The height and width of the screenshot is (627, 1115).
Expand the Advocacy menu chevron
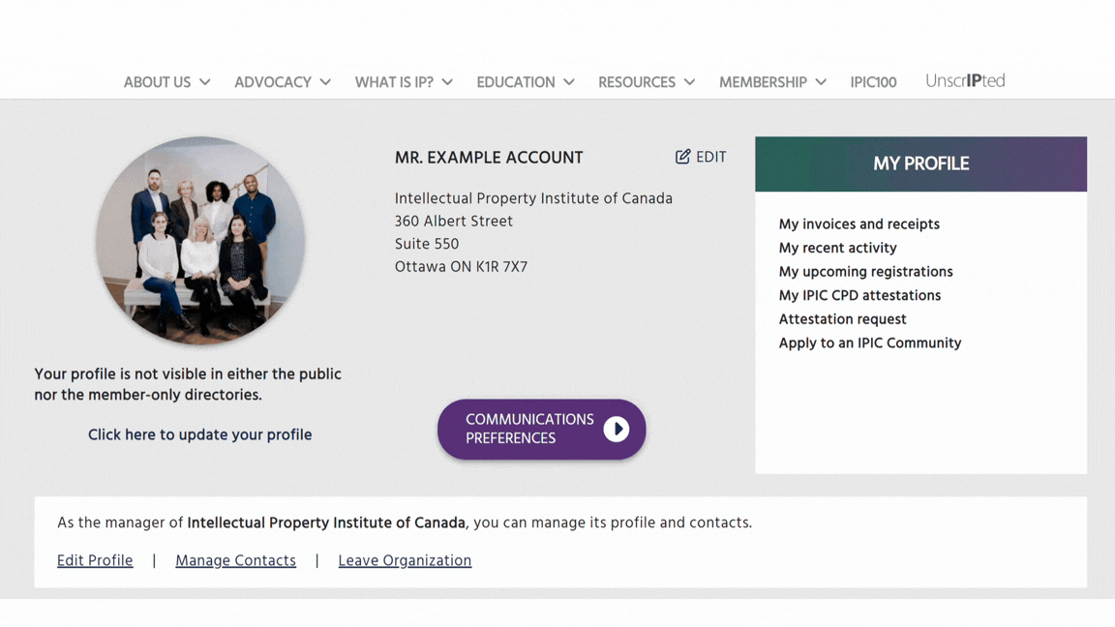pos(325,82)
